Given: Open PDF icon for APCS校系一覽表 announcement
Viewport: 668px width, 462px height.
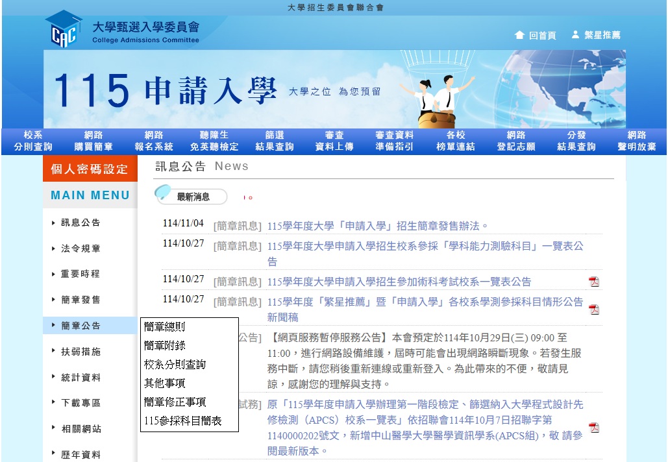Looking at the screenshot, I should (x=593, y=428).
